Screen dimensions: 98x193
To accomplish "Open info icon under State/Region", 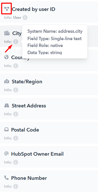I will click(x=16, y=90).
